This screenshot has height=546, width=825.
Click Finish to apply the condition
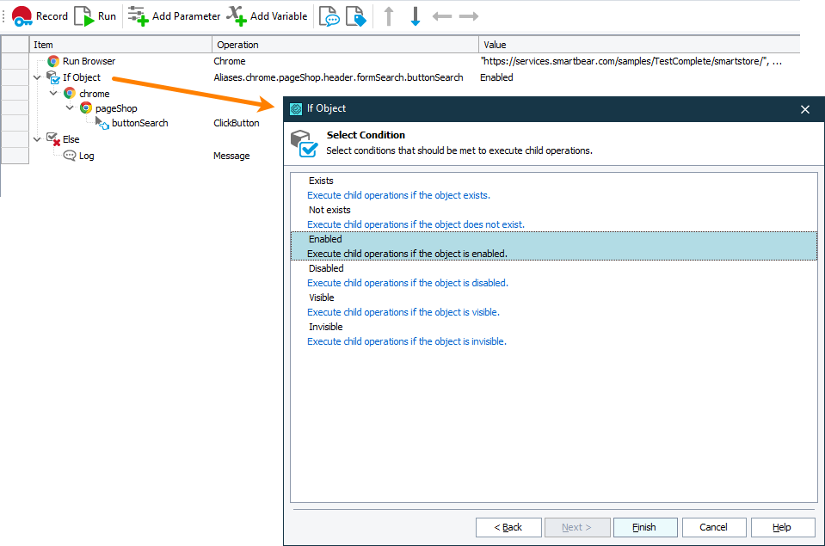coord(645,527)
